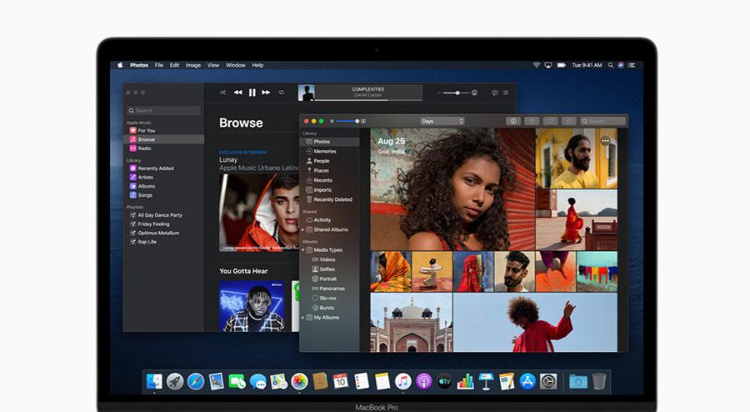Launch App Store from the Dock
750x412 pixels.
point(527,381)
